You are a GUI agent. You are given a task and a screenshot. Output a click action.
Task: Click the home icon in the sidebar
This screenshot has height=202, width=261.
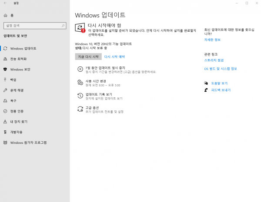5,16
